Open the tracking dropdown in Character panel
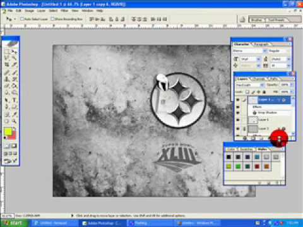This screenshot has height=227, width=303. tap(288, 66)
